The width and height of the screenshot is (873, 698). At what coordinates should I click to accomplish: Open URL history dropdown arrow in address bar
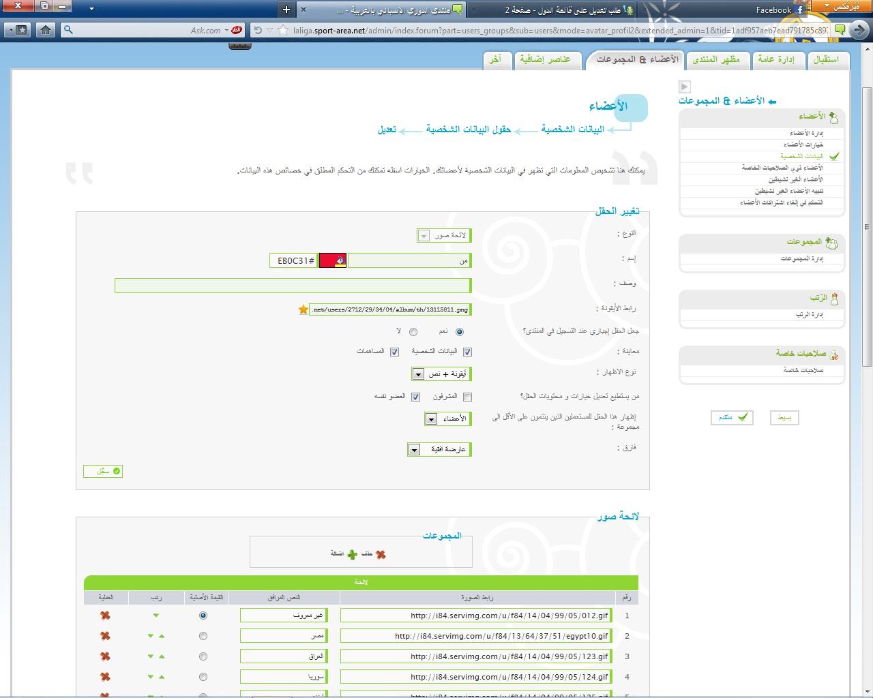click(270, 30)
